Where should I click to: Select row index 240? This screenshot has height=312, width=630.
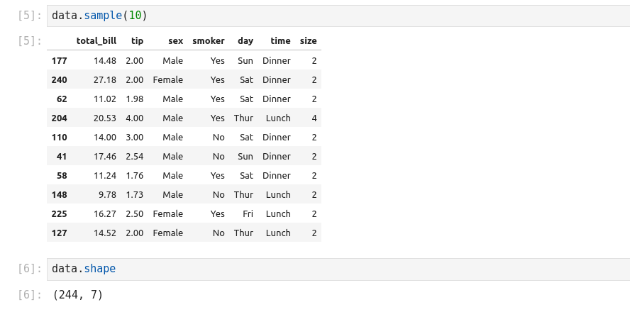(59, 80)
